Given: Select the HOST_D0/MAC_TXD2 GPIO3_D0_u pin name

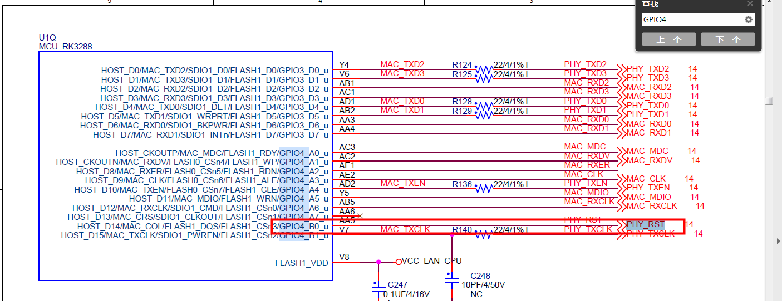Looking at the screenshot, I should pyautogui.click(x=215, y=71).
